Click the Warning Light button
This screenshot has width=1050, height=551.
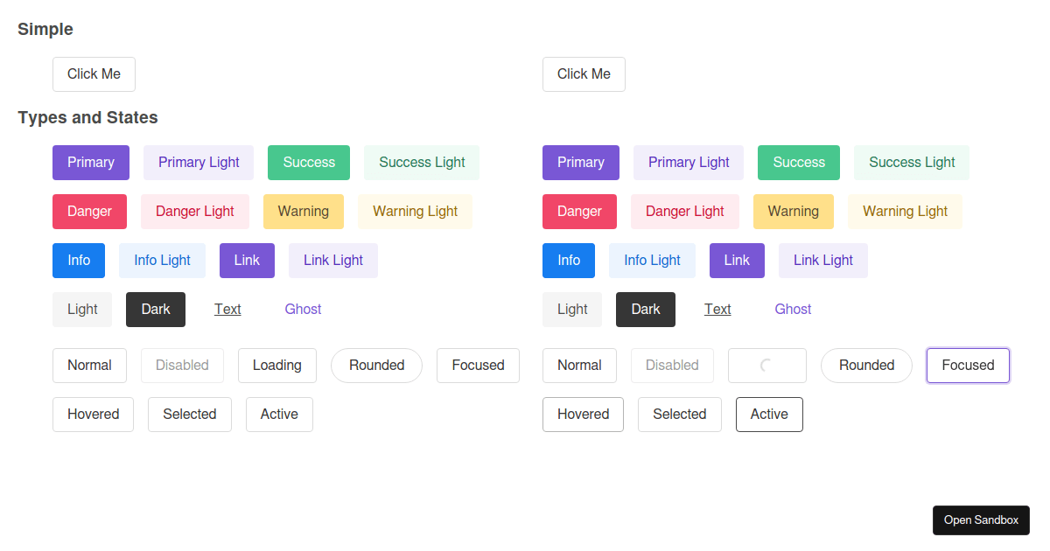click(415, 211)
